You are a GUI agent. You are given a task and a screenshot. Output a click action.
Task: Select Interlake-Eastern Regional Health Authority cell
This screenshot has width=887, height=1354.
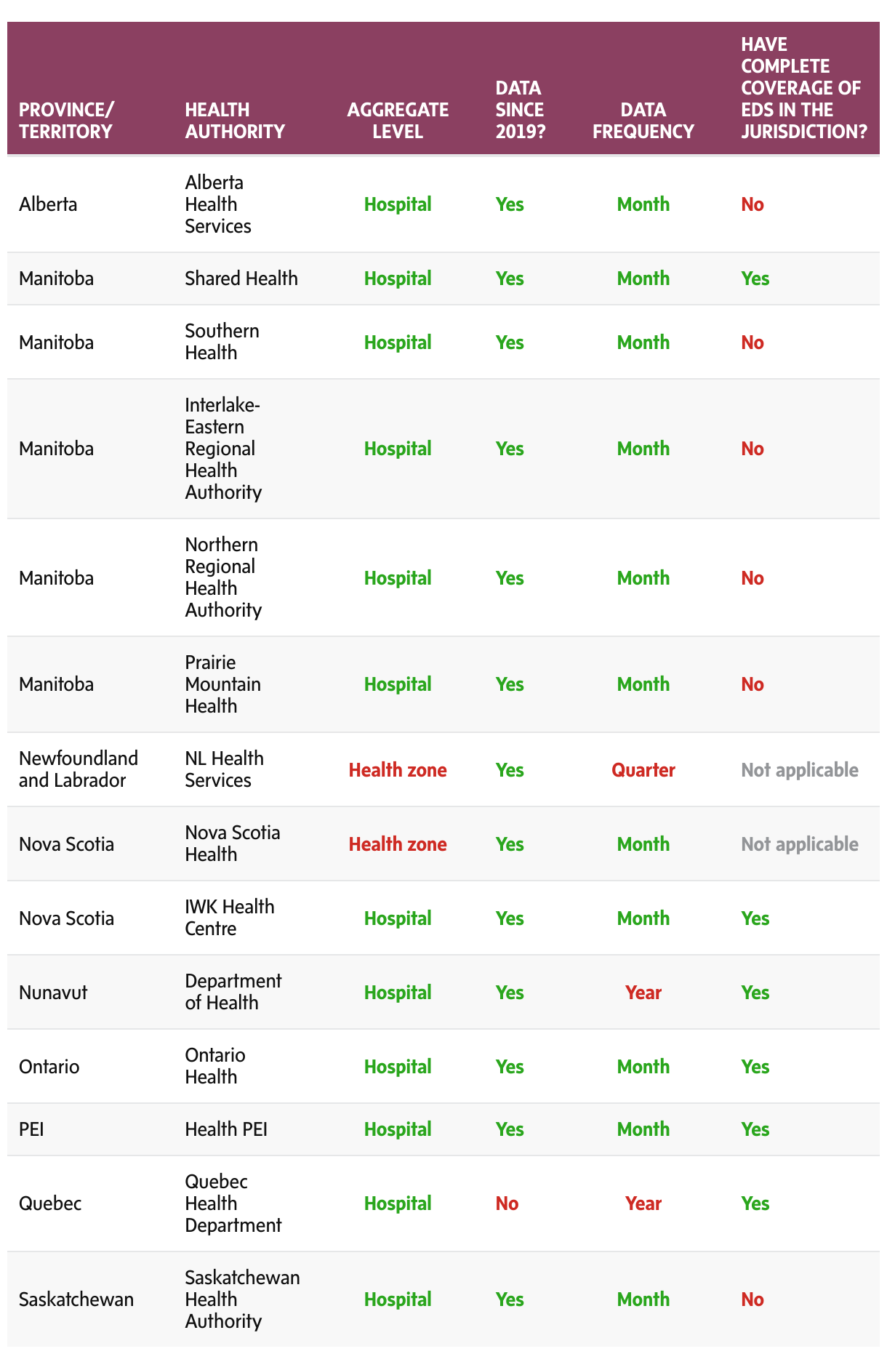click(x=222, y=449)
